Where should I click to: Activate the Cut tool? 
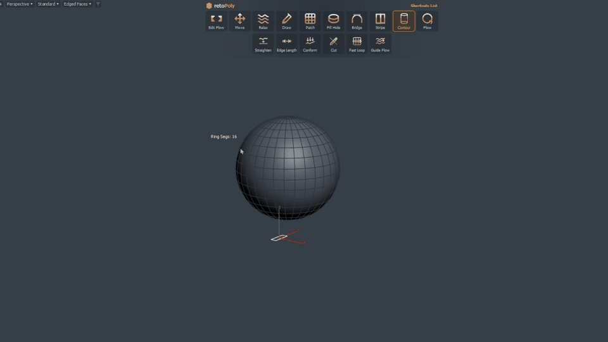[x=334, y=44]
